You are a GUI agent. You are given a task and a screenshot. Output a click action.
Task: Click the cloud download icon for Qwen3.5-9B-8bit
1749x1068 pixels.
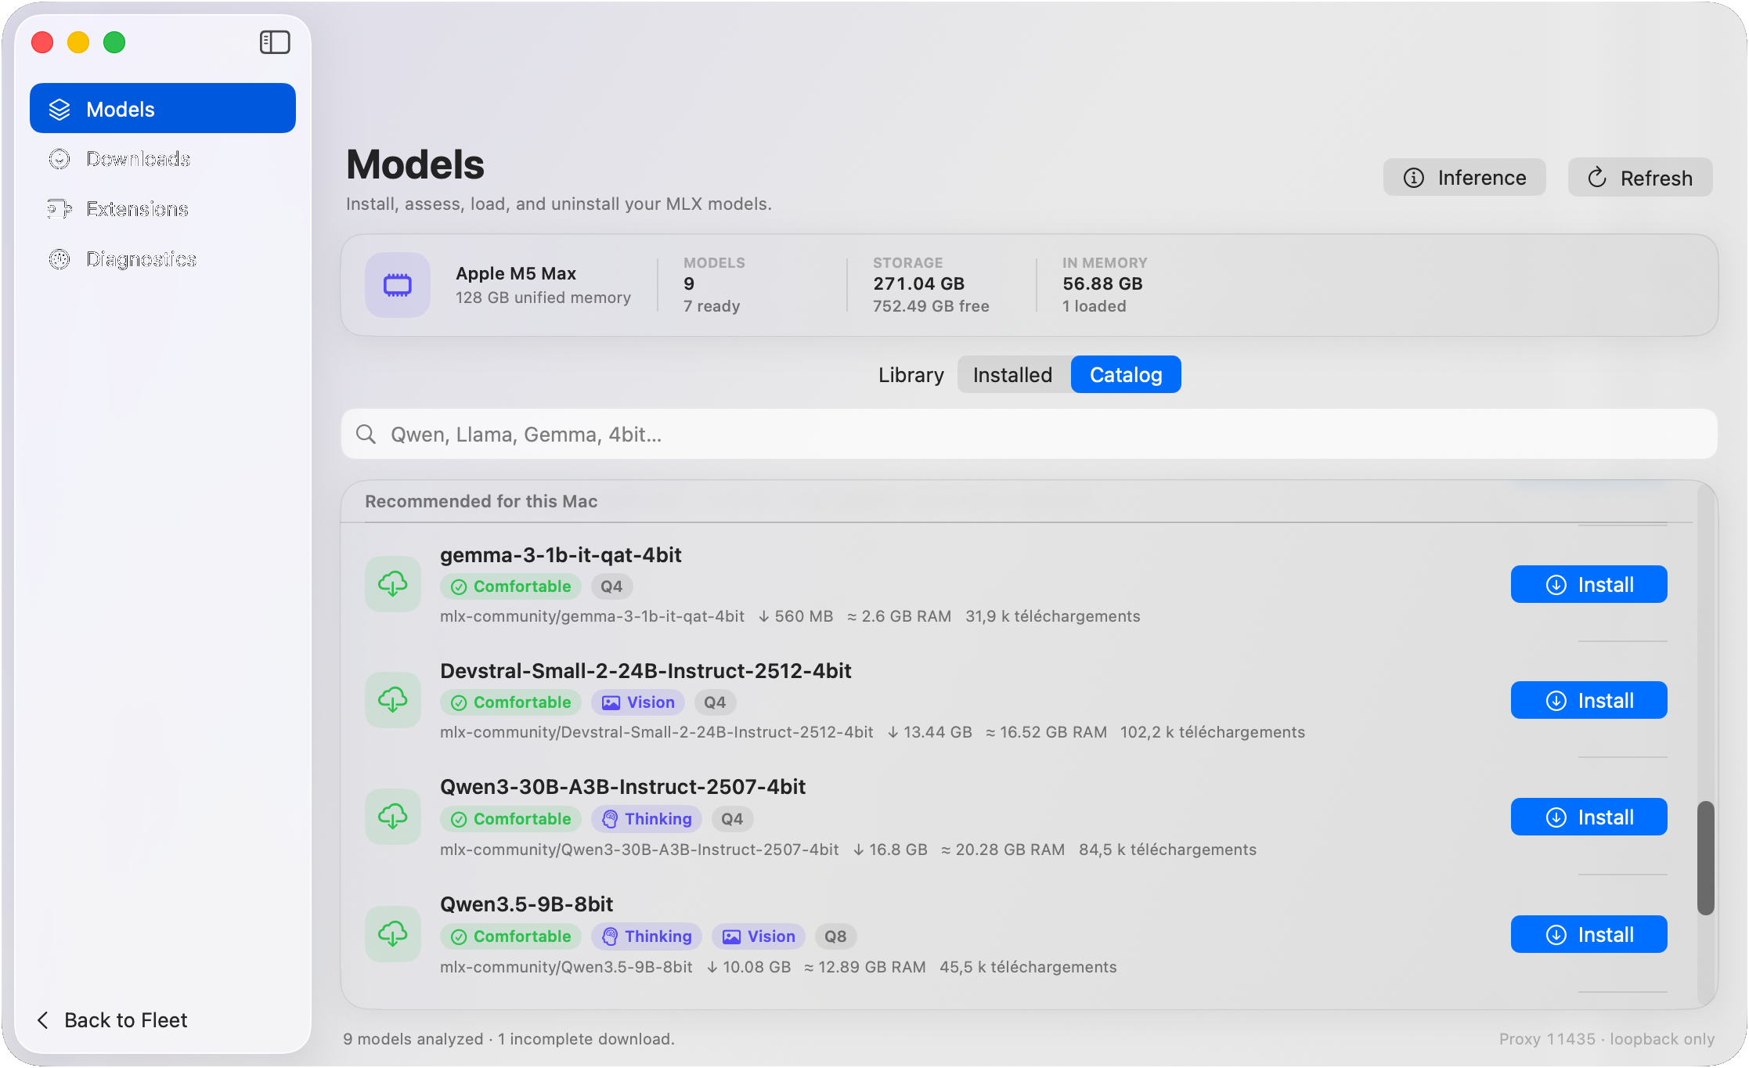tap(393, 934)
